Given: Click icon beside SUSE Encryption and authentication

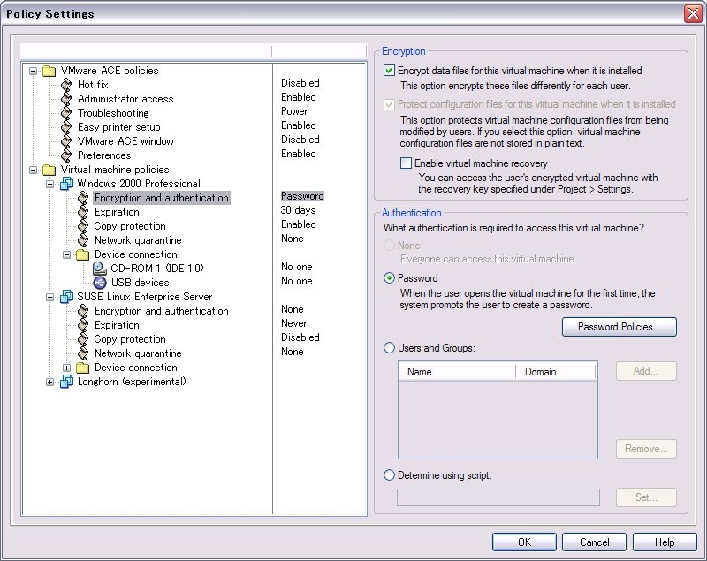Looking at the screenshot, I should tap(83, 311).
